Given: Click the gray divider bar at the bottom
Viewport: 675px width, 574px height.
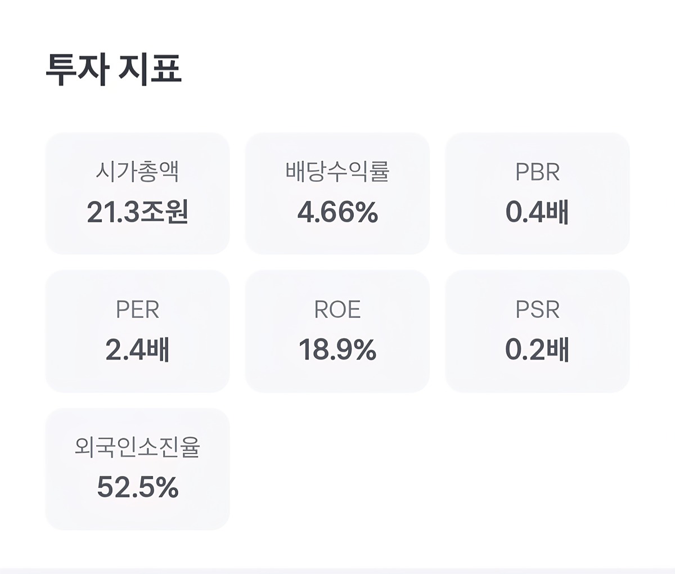Looking at the screenshot, I should 337,571.
